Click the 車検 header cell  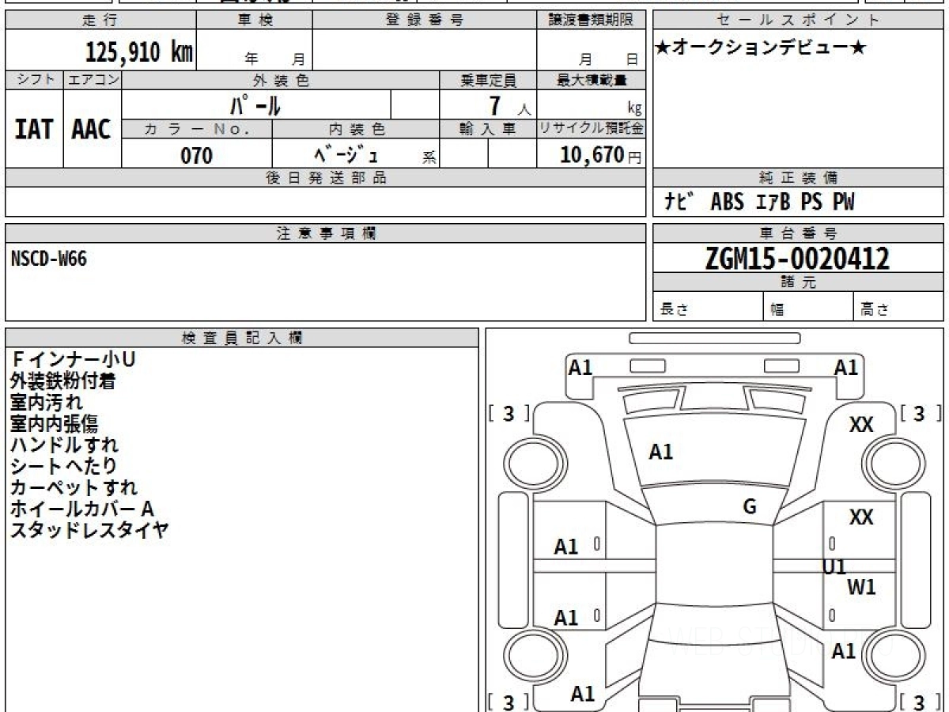[255, 21]
